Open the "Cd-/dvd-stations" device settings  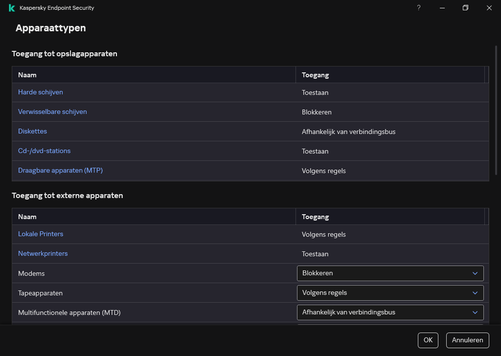click(44, 151)
